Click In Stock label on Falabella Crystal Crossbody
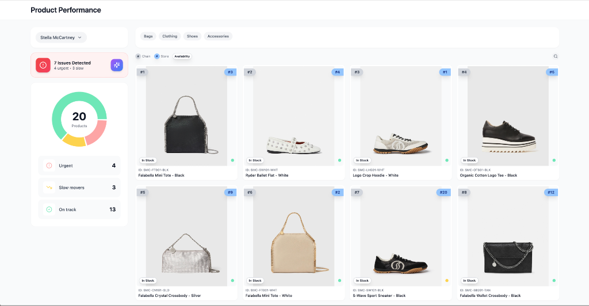This screenshot has width=589, height=306. tap(148, 281)
